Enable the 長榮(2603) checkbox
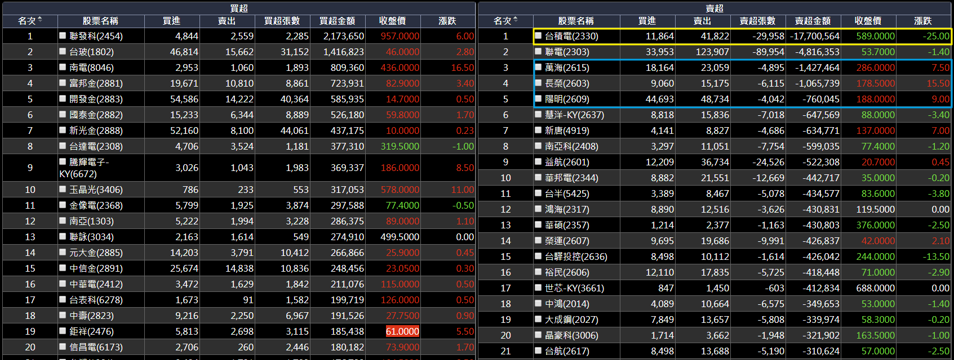The width and height of the screenshot is (954, 360). [x=538, y=83]
